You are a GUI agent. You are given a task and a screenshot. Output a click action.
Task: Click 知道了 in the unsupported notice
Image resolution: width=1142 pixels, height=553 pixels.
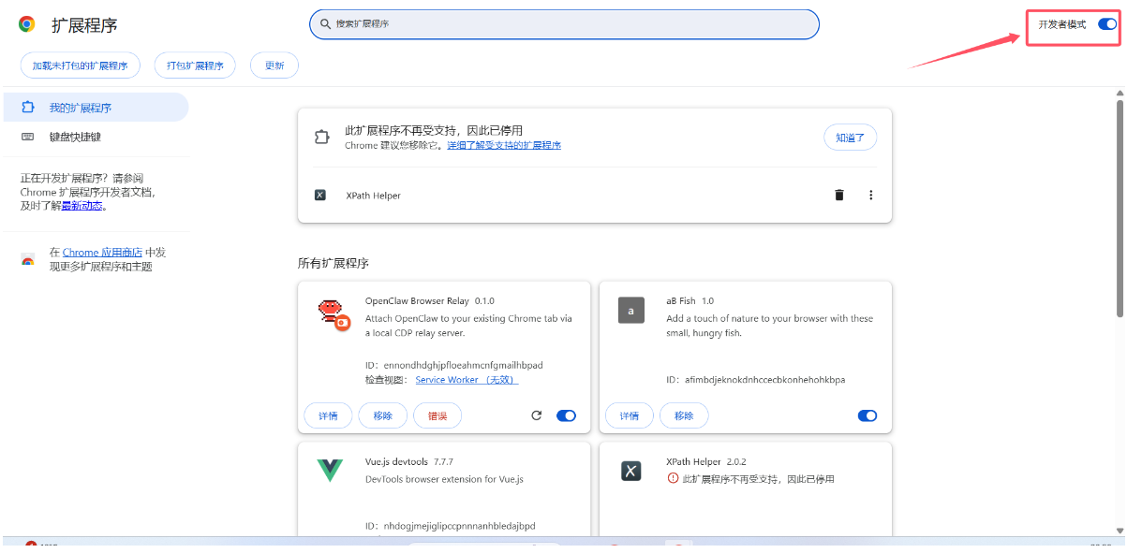click(x=851, y=138)
